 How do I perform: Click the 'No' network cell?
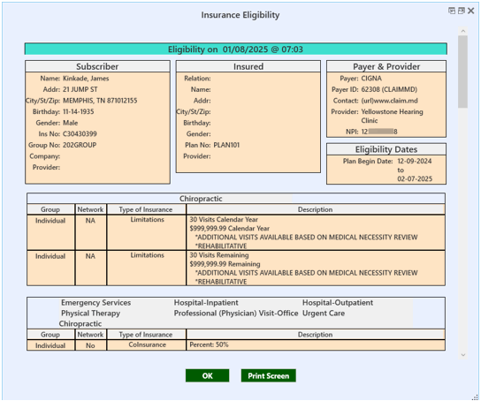tap(90, 345)
